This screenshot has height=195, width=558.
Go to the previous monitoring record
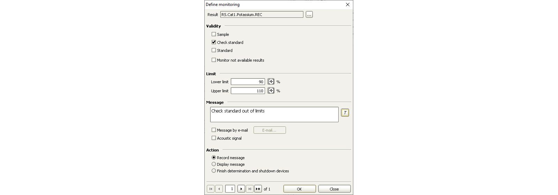pyautogui.click(x=219, y=189)
